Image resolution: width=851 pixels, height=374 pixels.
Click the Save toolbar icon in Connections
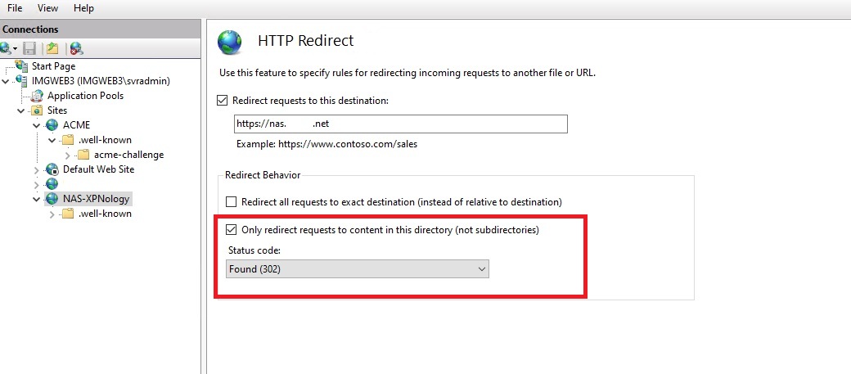29,48
